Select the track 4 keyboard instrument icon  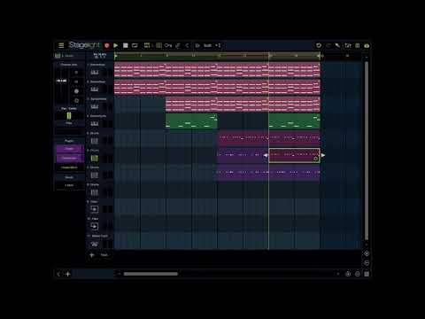[95, 124]
